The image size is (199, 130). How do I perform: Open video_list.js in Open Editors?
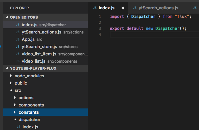tap(46, 61)
